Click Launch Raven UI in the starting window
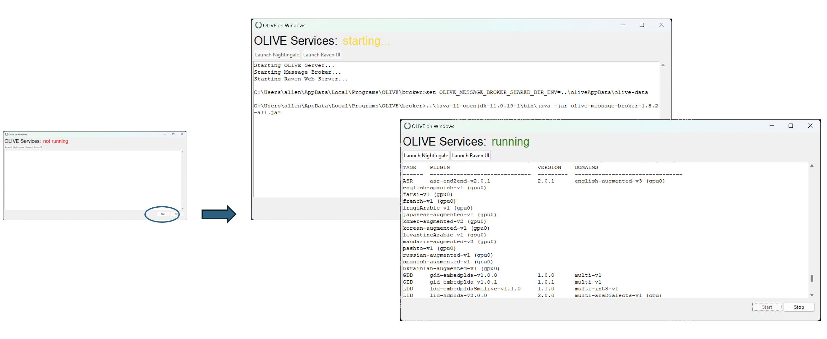The height and width of the screenshot is (339, 827). [321, 55]
